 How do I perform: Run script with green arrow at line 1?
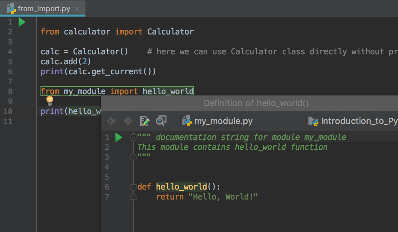coord(22,22)
